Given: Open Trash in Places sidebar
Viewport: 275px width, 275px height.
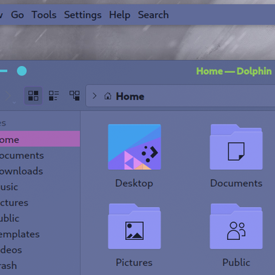Looking at the screenshot, I should (x=40, y=265).
